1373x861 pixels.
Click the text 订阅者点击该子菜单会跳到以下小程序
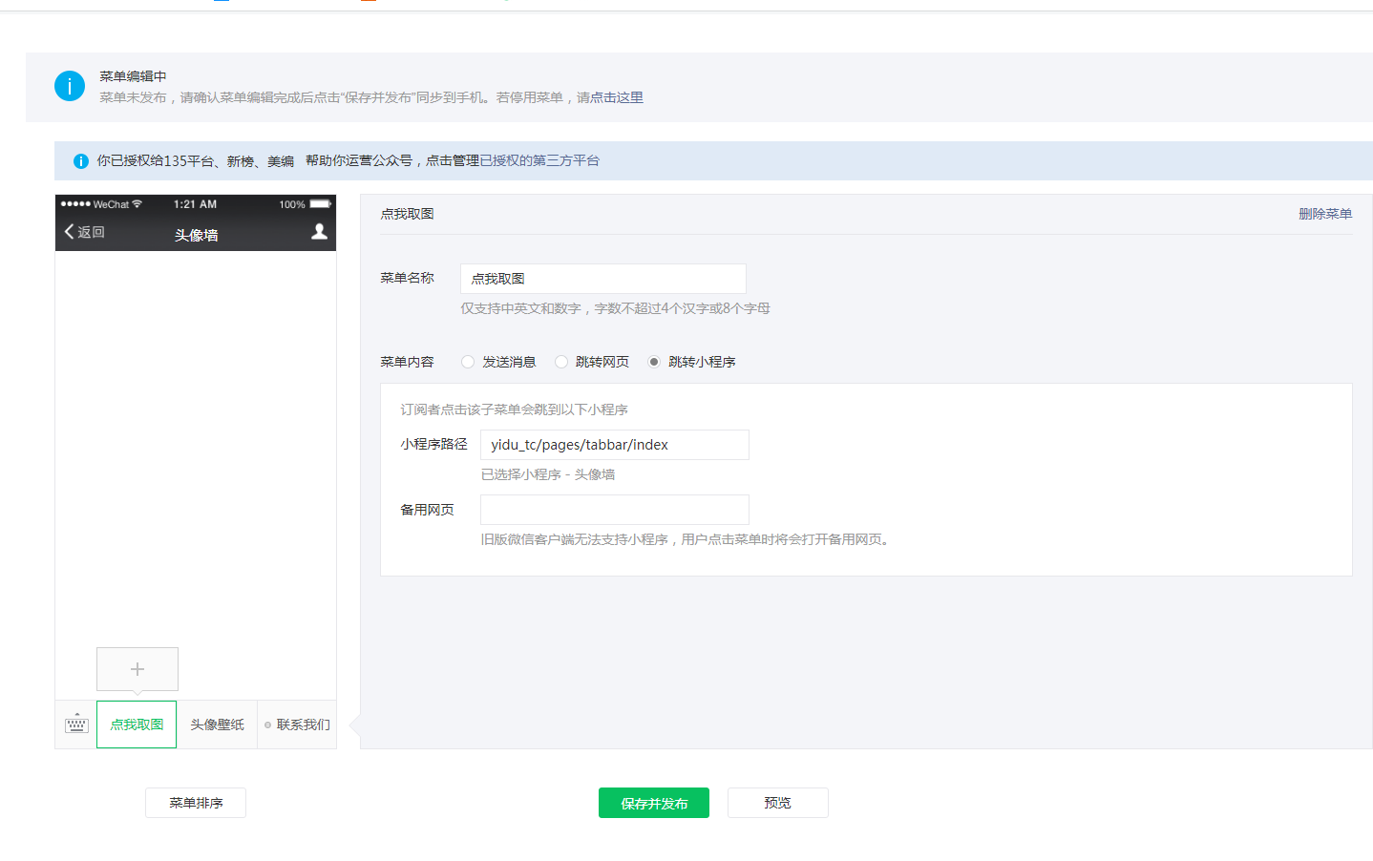(x=514, y=409)
